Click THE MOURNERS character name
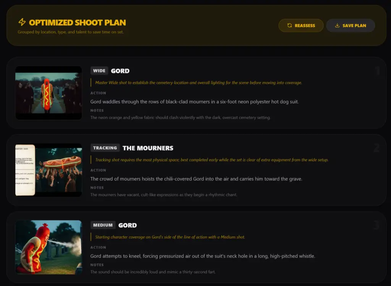 click(x=148, y=148)
